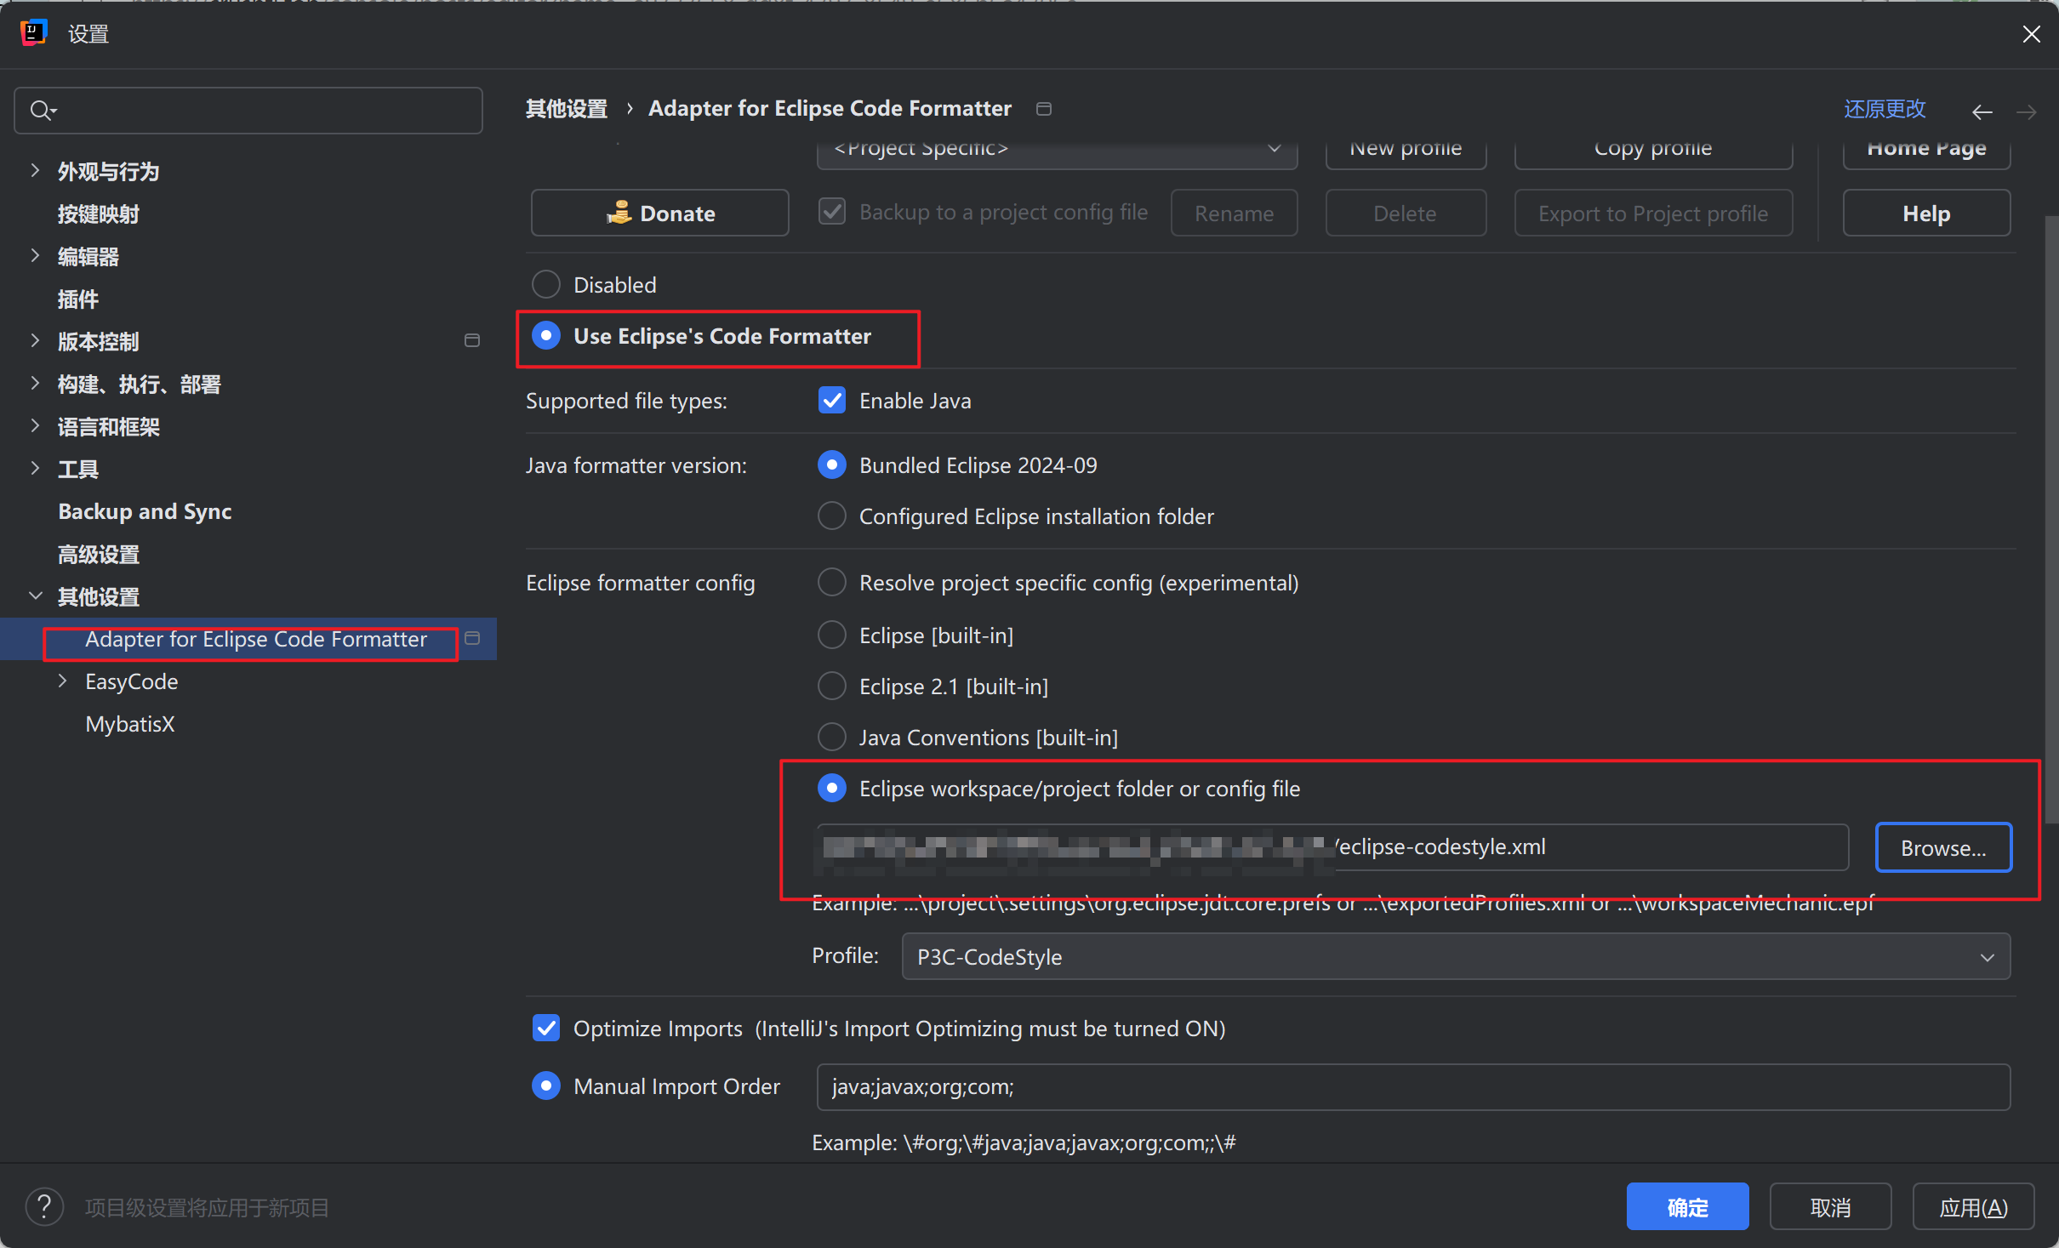The width and height of the screenshot is (2059, 1248).
Task: Open MybatisX settings
Action: click(130, 724)
